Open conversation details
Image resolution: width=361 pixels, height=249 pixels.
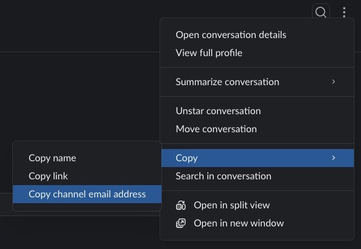click(x=257, y=35)
